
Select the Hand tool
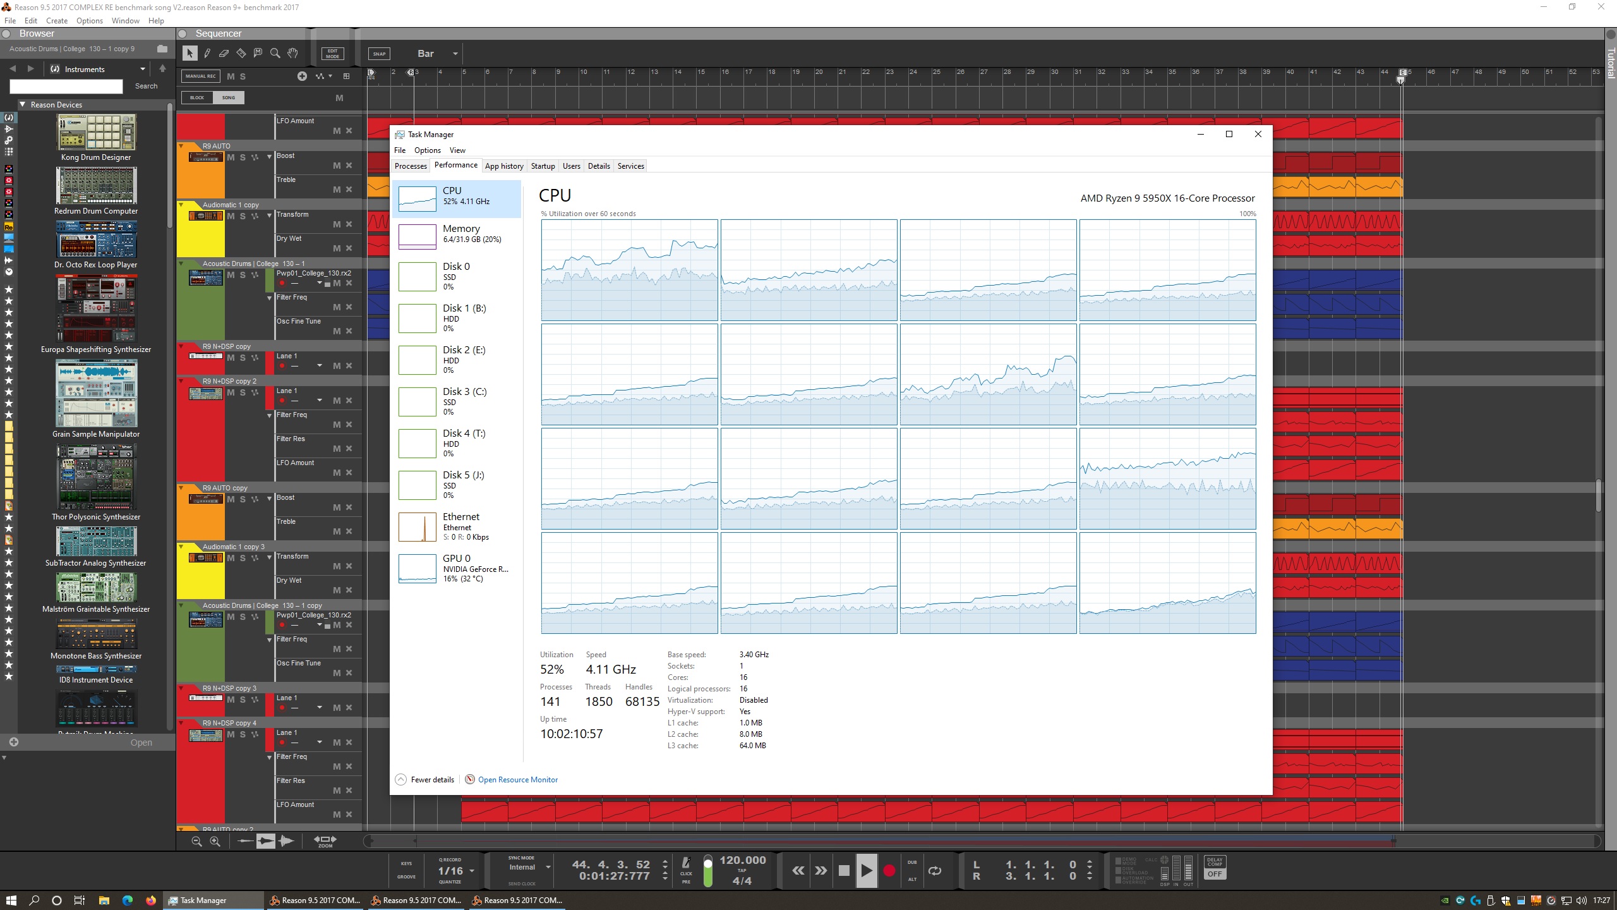(292, 54)
